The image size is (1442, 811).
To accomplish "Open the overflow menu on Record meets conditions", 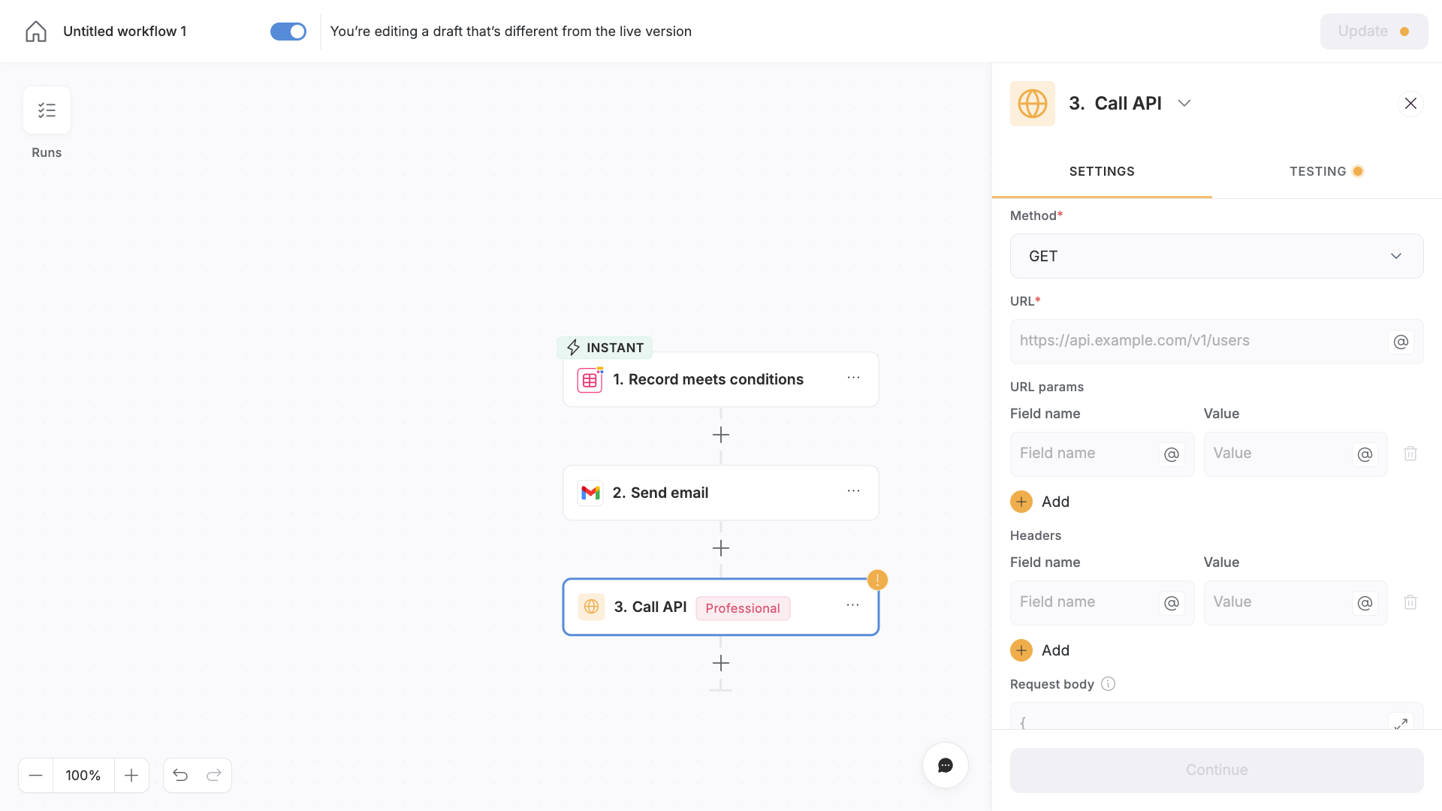I will click(854, 378).
